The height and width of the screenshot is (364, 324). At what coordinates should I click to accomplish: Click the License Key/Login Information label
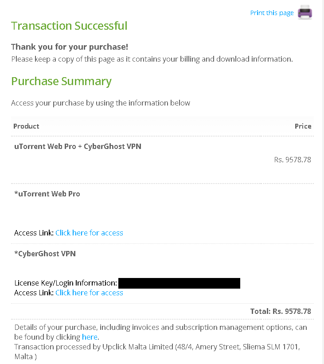pos(66,283)
